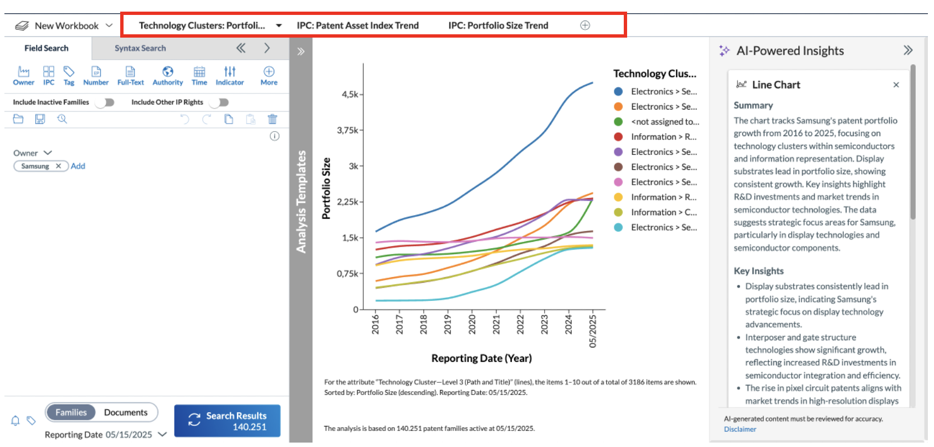Select the Tag search field icon
The width and height of the screenshot is (934, 447).
[69, 72]
